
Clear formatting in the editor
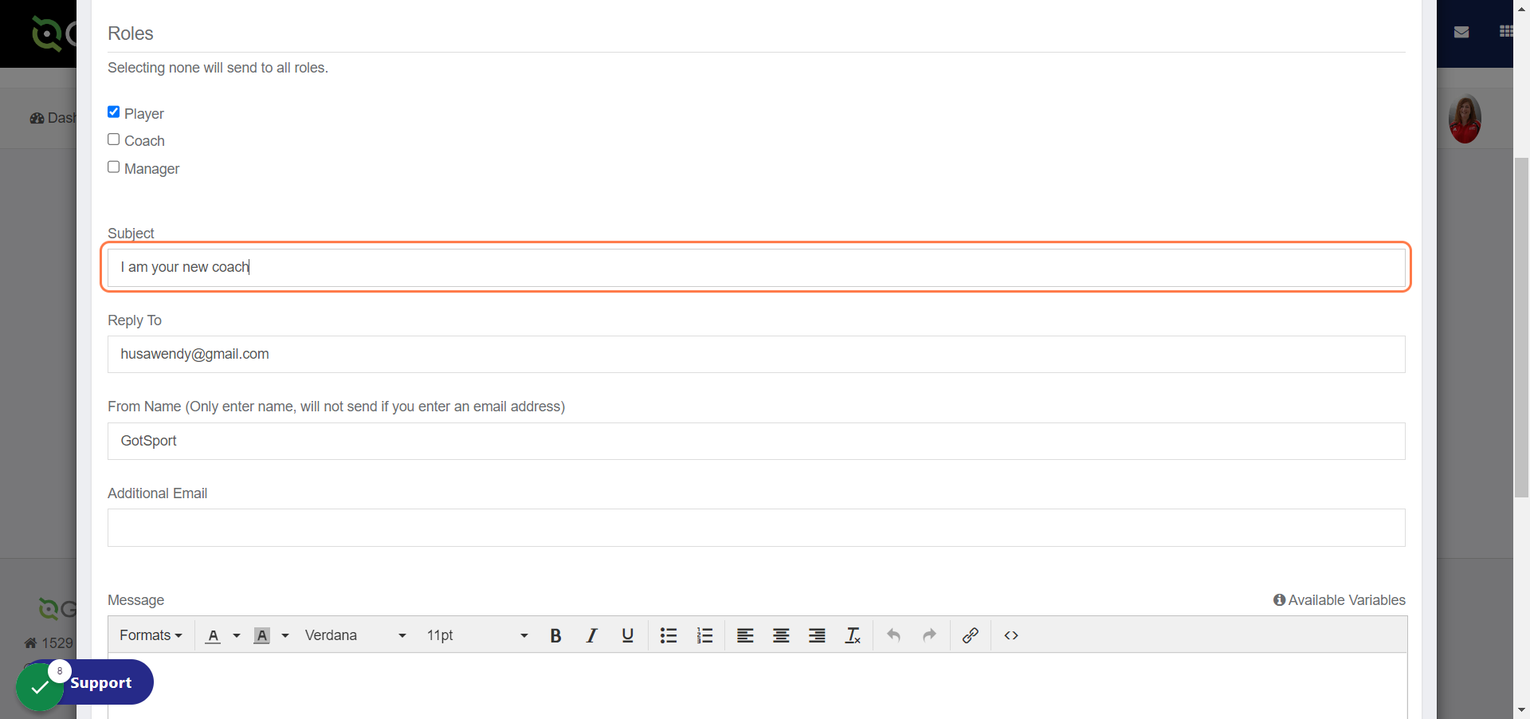(x=853, y=635)
